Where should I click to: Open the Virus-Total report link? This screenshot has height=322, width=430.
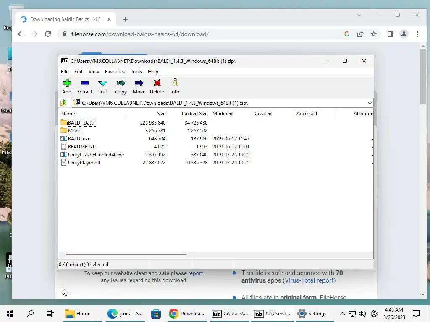[x=309, y=280]
